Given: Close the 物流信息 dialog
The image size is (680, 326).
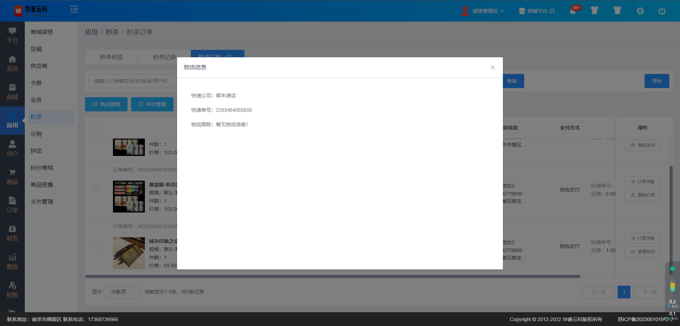Looking at the screenshot, I should pos(492,67).
